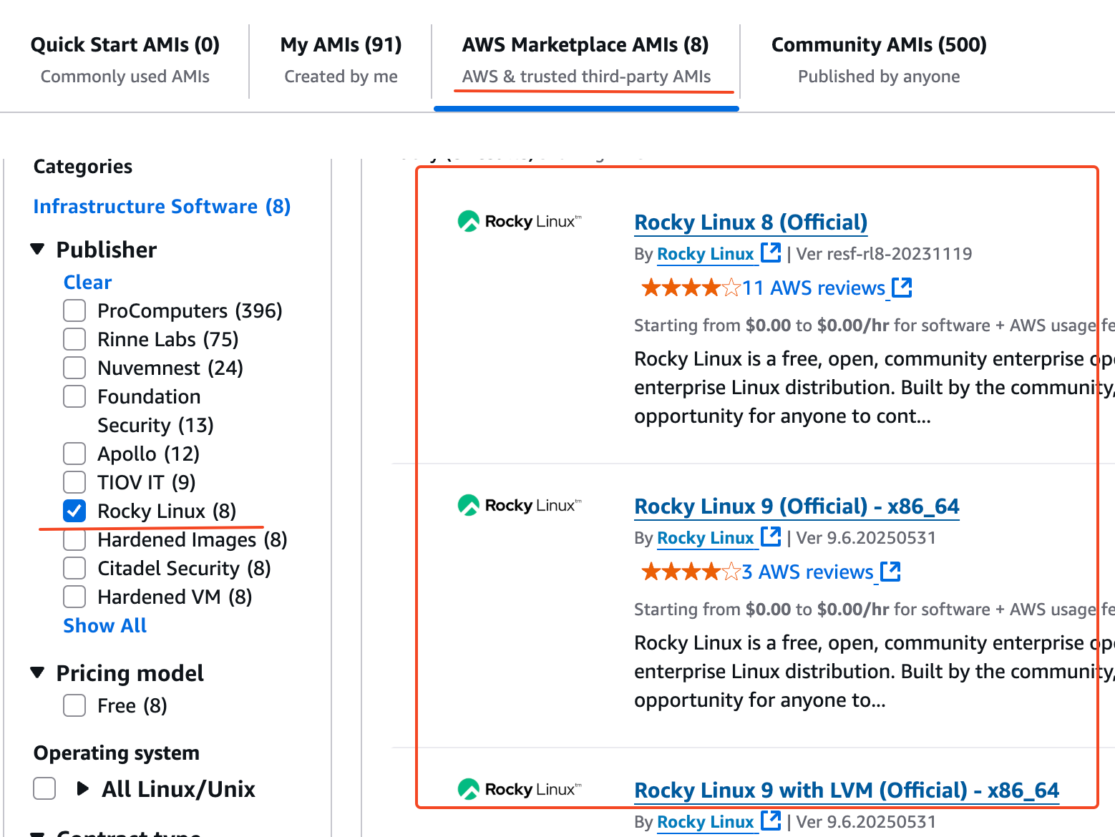Open external link icon next to 3 AWS reviews
The image size is (1115, 837).
click(890, 572)
